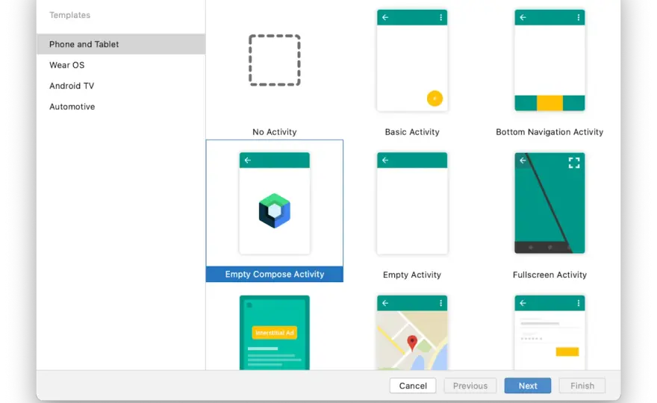This screenshot has width=657, height=403.
Task: Click the yellow Interstitial Ad badge
Action: coord(275,333)
